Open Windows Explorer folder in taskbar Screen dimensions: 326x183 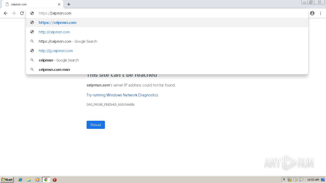tap(29, 180)
